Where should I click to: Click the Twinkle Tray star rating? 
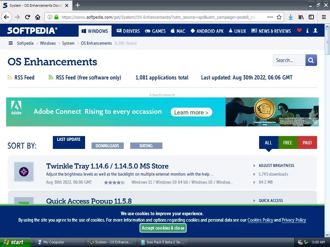point(114,183)
